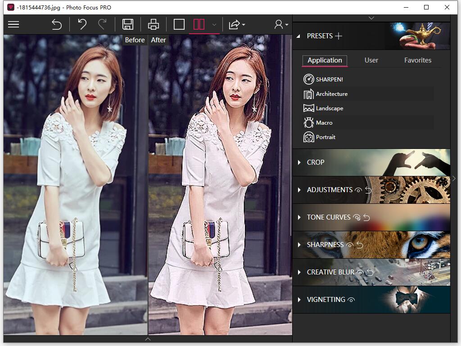Expand the Crop section
The height and width of the screenshot is (346, 461).
click(x=315, y=162)
